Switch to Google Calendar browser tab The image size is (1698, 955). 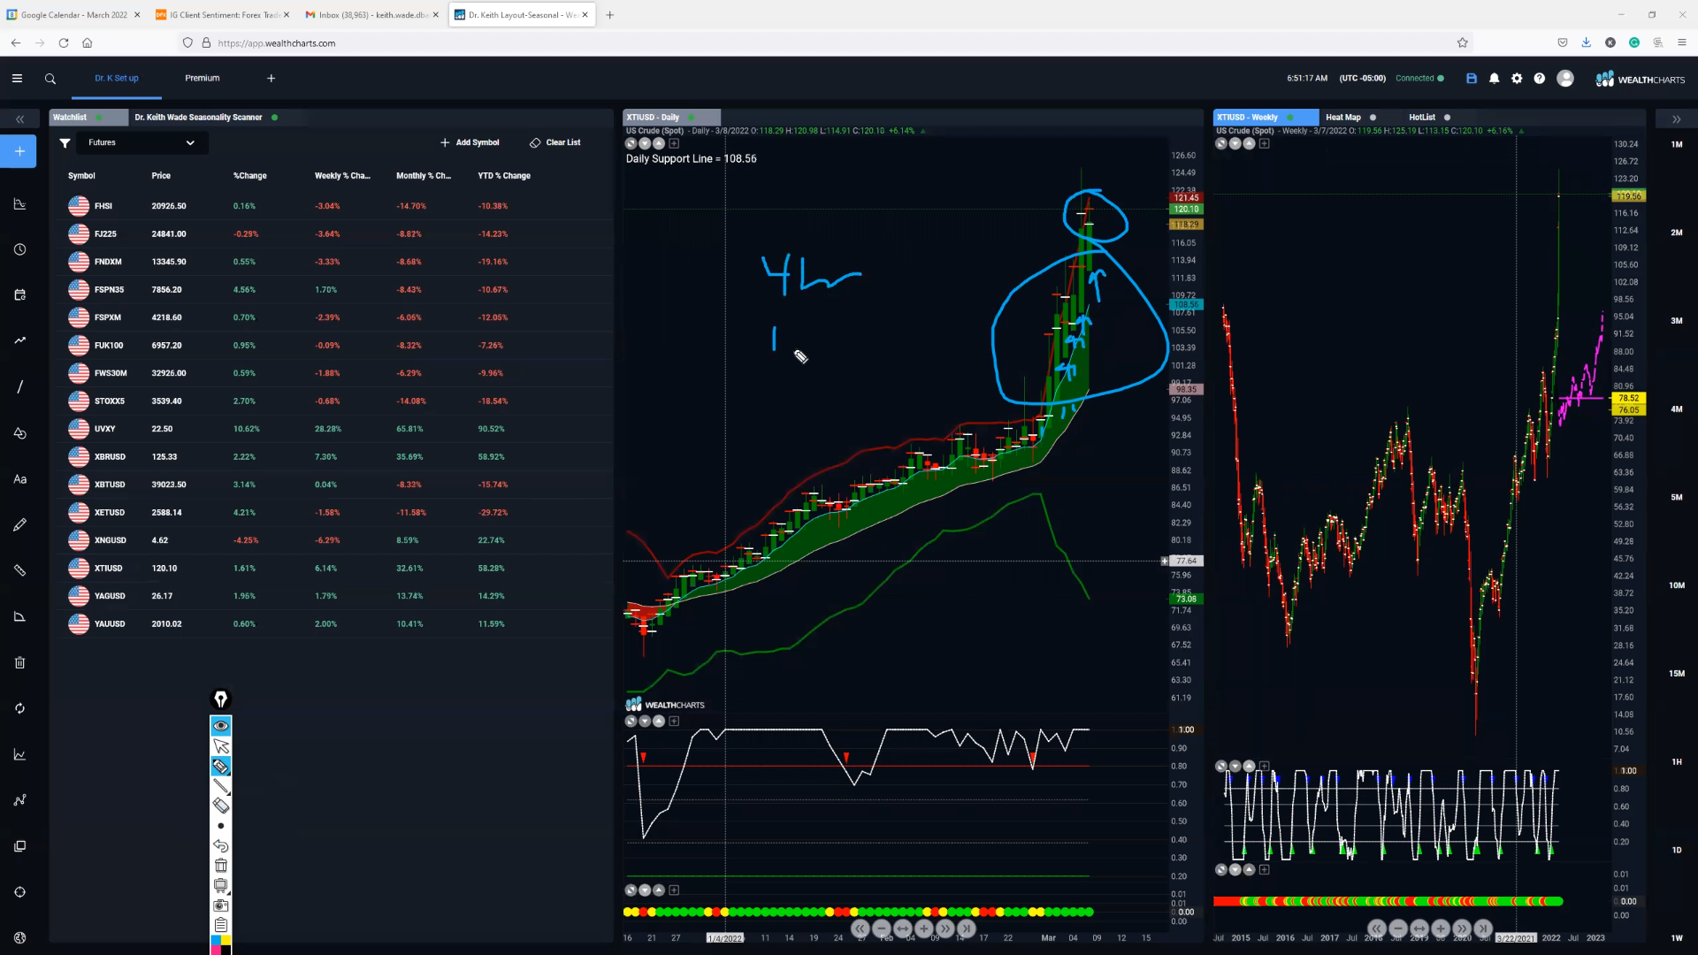(74, 15)
